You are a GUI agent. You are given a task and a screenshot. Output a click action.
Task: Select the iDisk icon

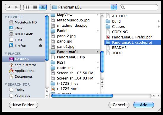tap(11, 28)
